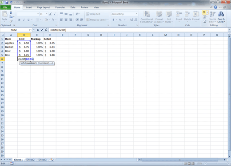Switch to the Insert tab
Viewport: 231px width, 166px height.
28,7
